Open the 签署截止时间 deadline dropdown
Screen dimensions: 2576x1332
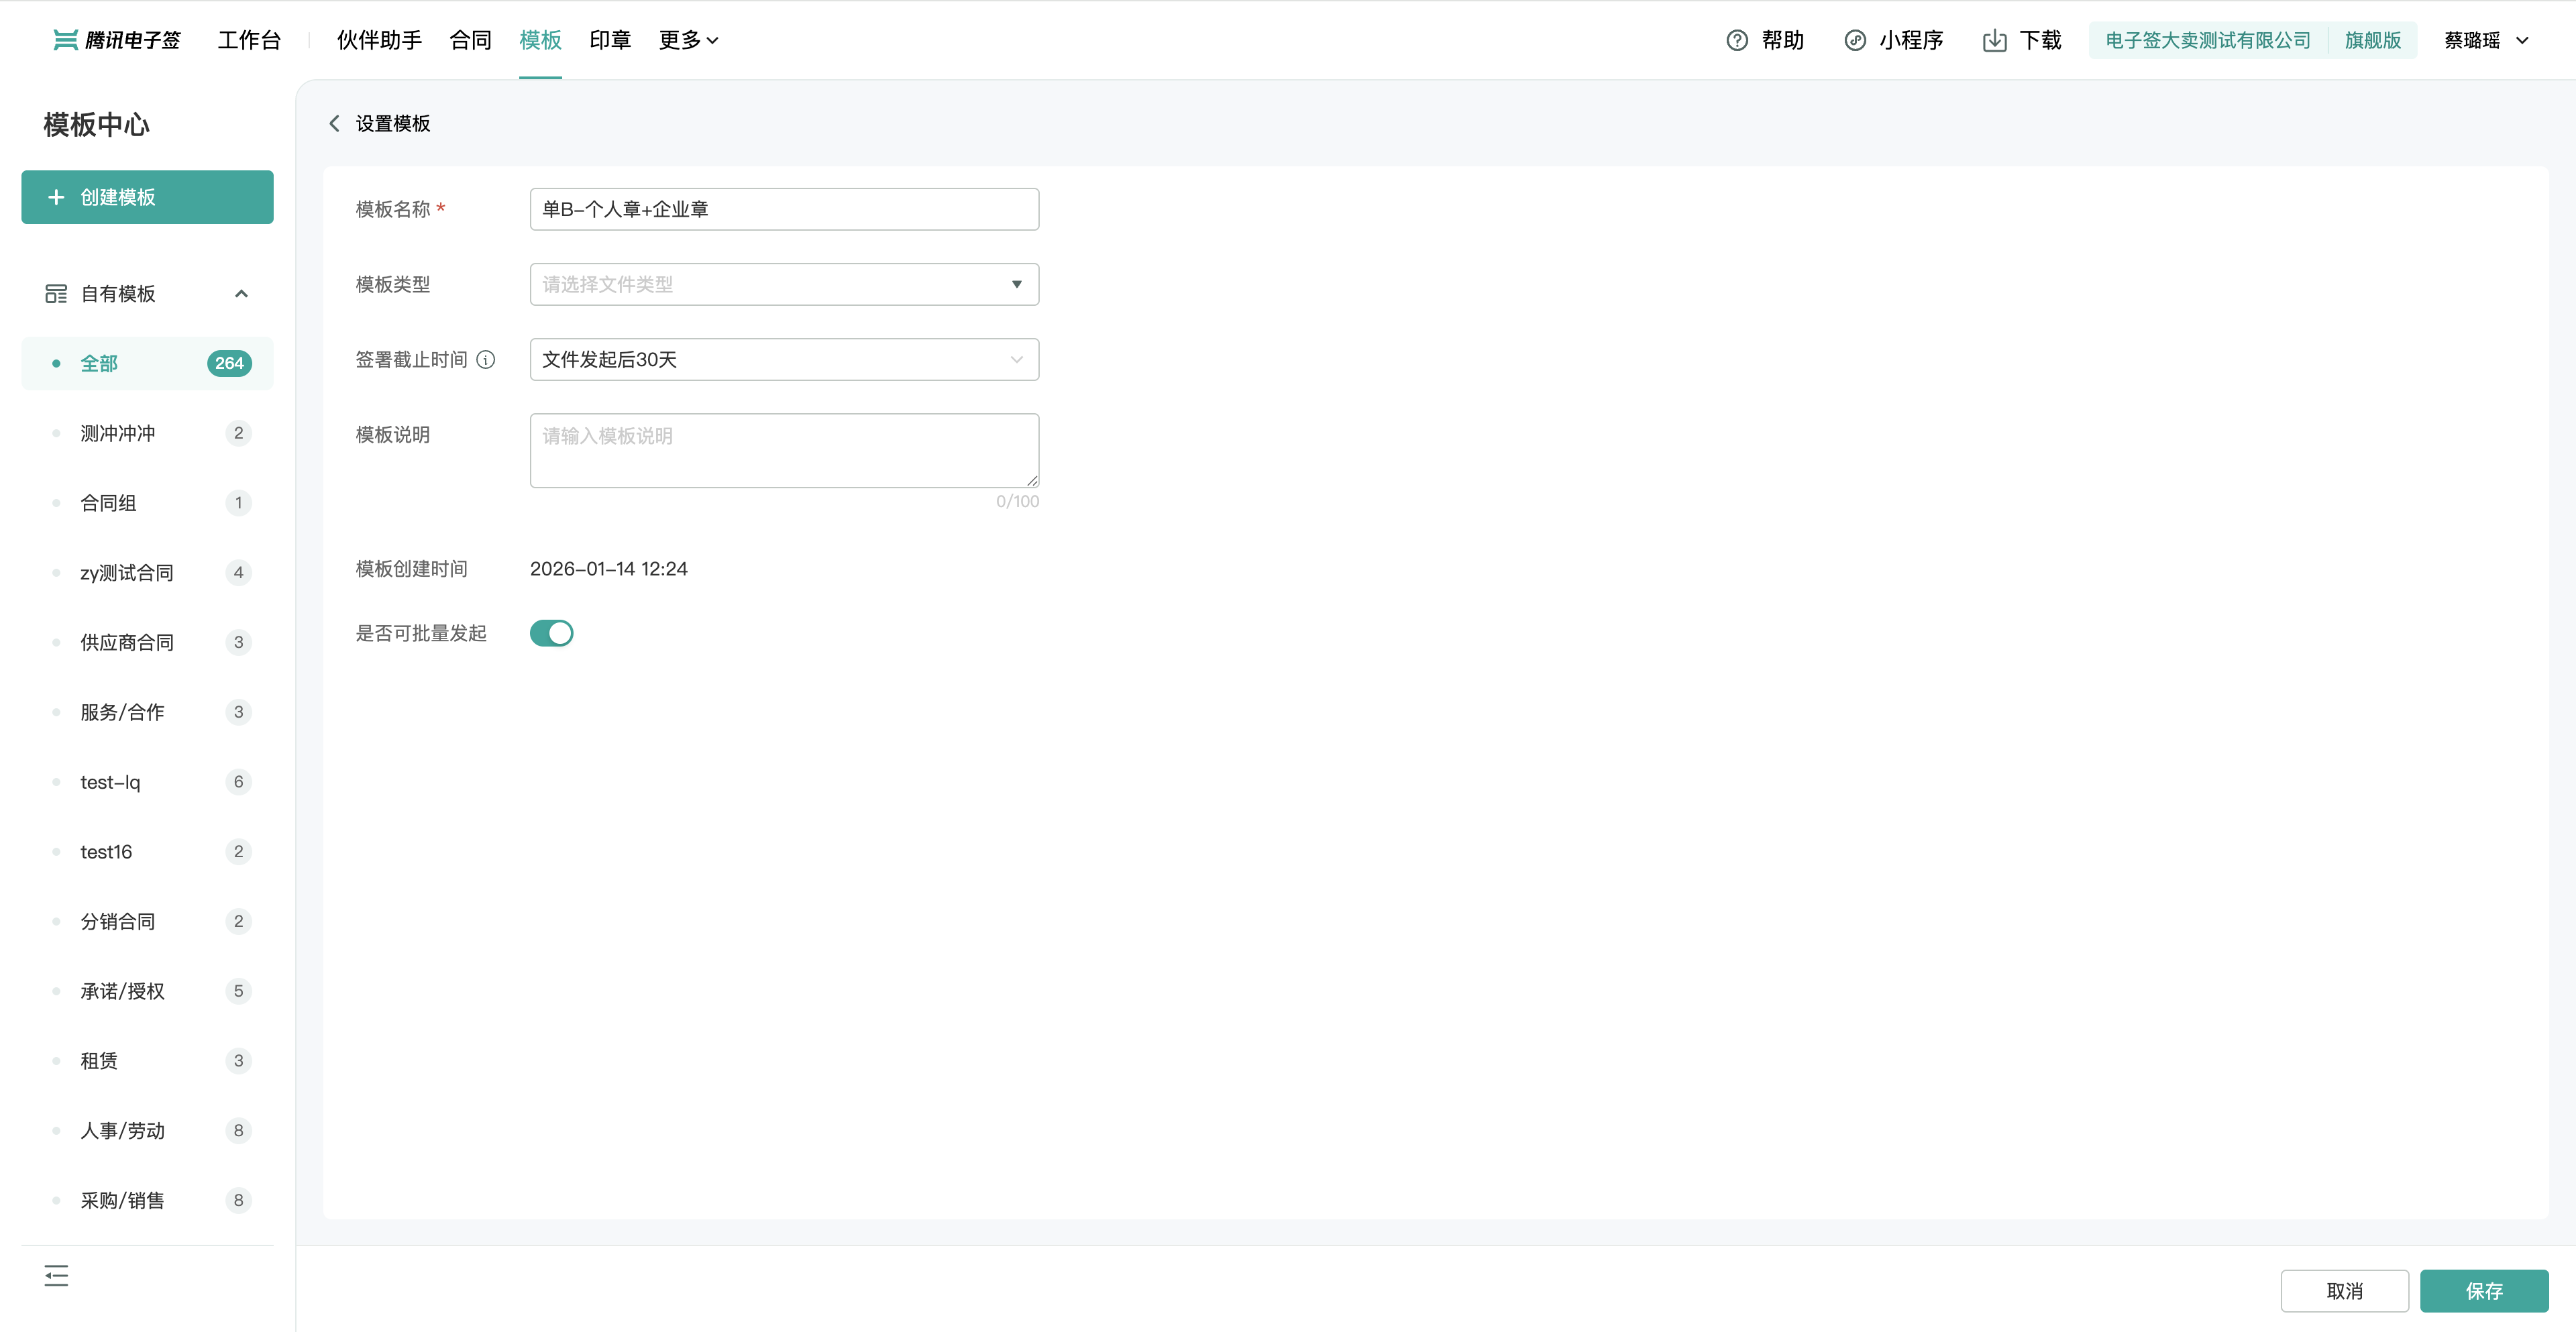click(784, 360)
